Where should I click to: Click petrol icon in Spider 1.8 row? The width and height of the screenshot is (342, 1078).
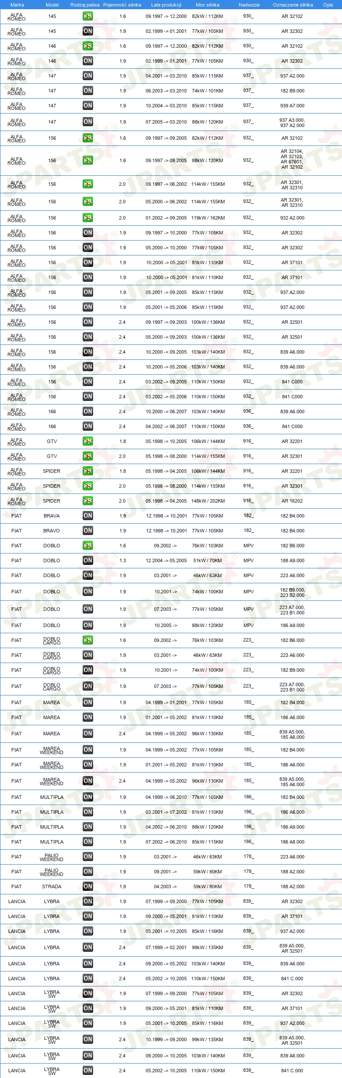[x=88, y=471]
